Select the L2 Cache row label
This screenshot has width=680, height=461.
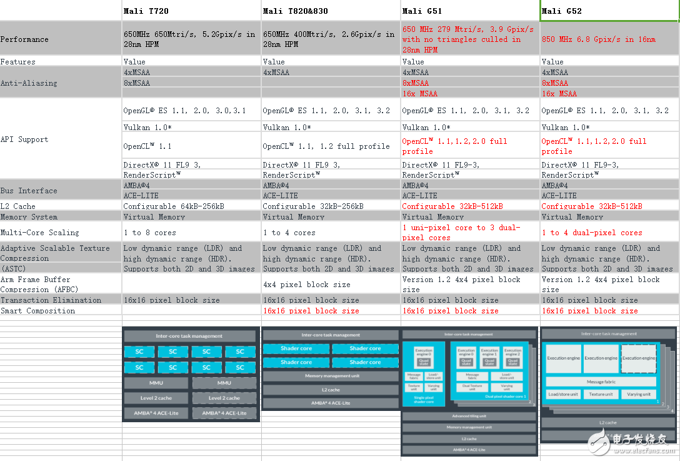(61, 206)
